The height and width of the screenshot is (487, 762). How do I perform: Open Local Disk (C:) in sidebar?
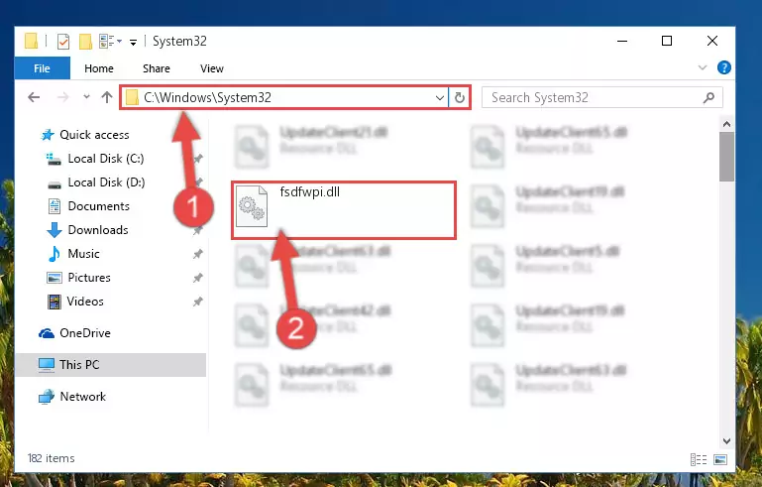[x=106, y=159]
